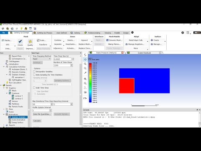Switch to Viewing ribbon tab
The height and width of the screenshot is (151, 201).
click(x=108, y=33)
